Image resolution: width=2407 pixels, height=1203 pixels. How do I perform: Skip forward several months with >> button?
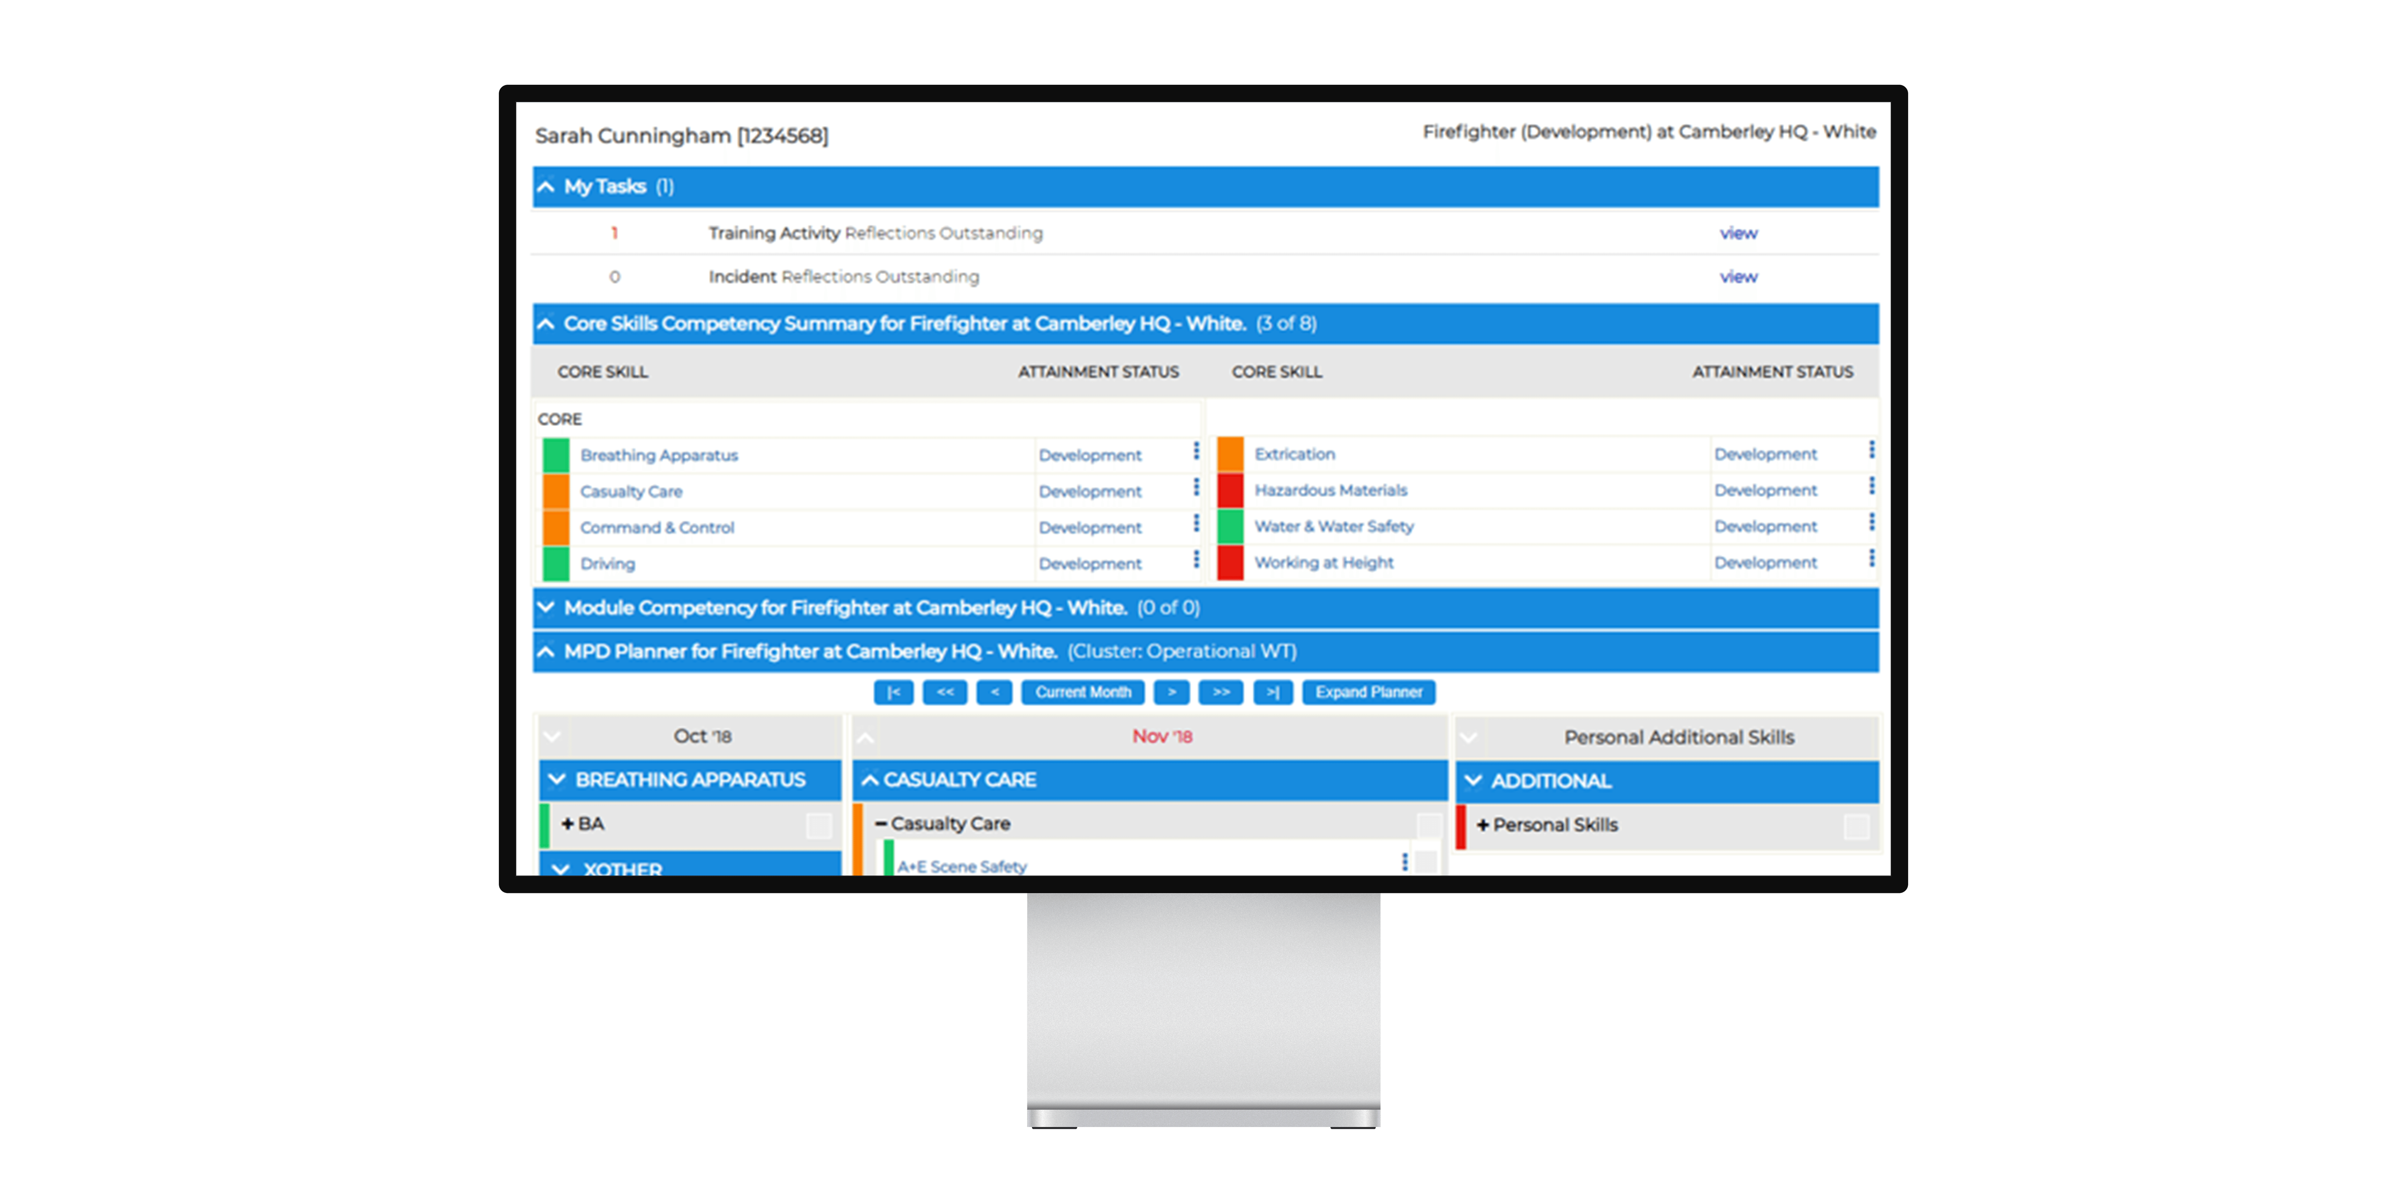[x=1221, y=692]
